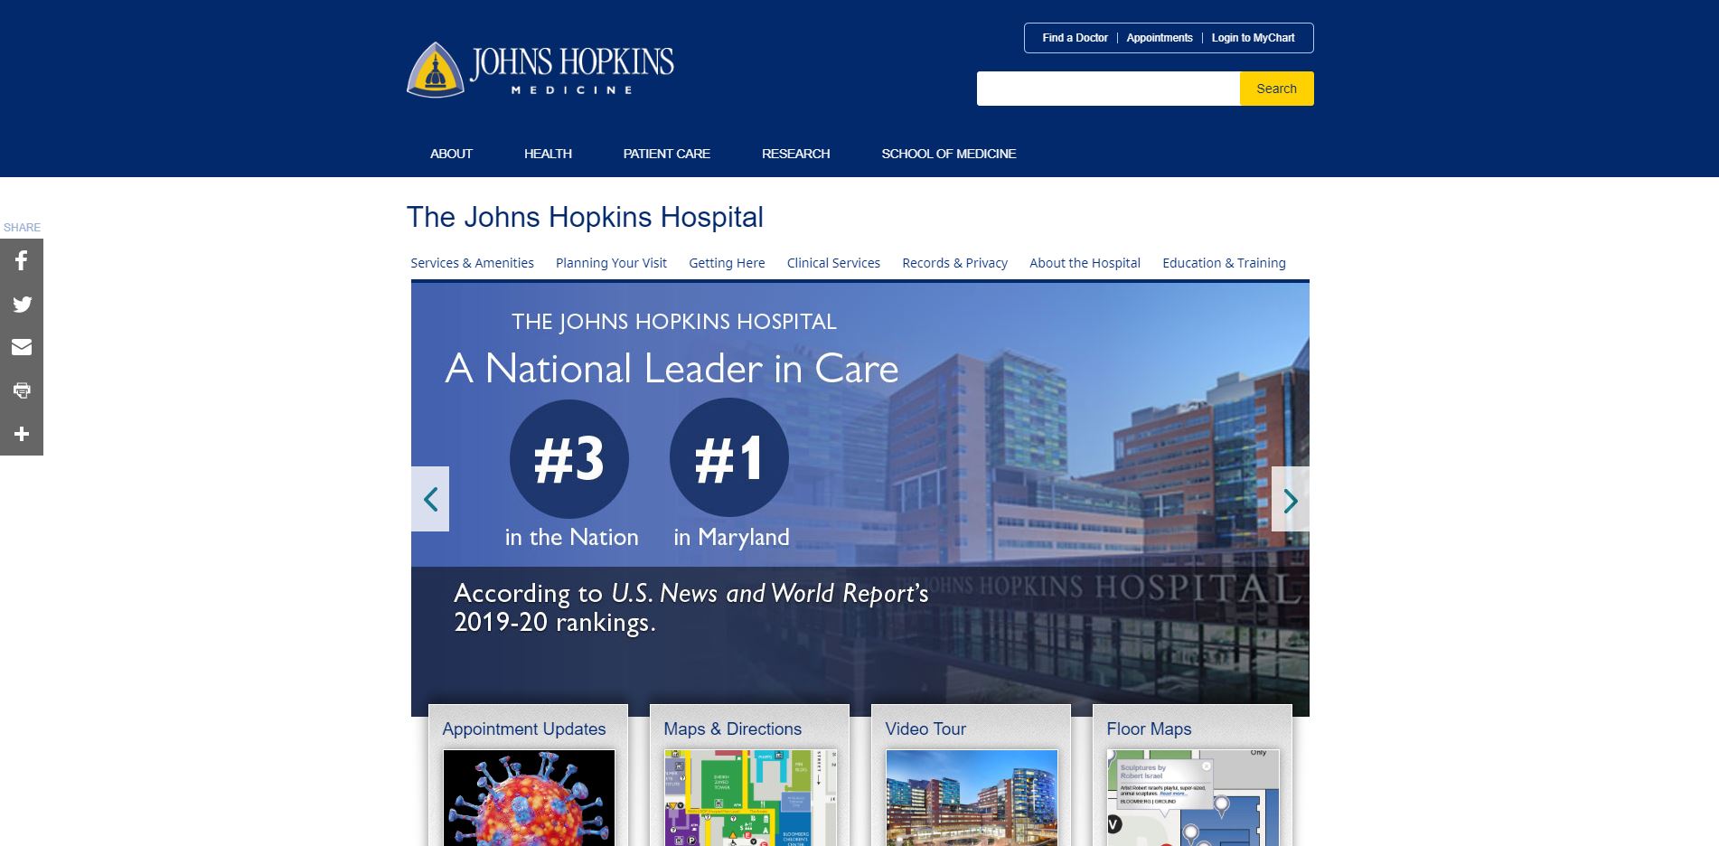Click the Appointments link

[x=1160, y=38]
